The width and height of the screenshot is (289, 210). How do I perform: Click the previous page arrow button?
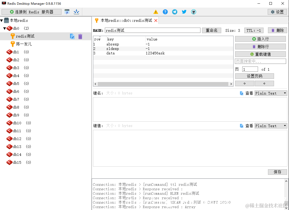tap(245, 84)
